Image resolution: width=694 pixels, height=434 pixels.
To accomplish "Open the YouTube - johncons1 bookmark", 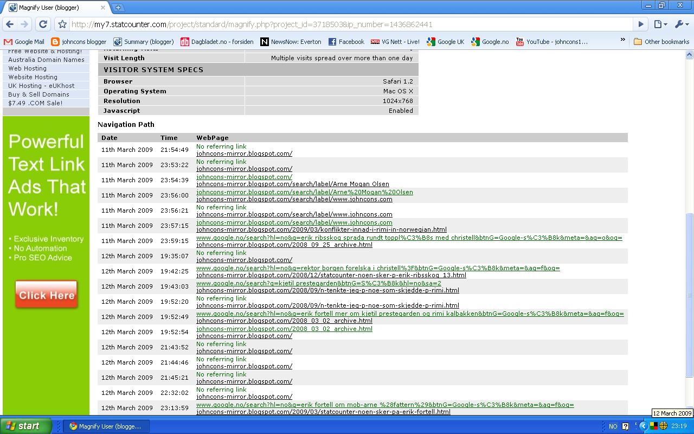I will tap(551, 42).
